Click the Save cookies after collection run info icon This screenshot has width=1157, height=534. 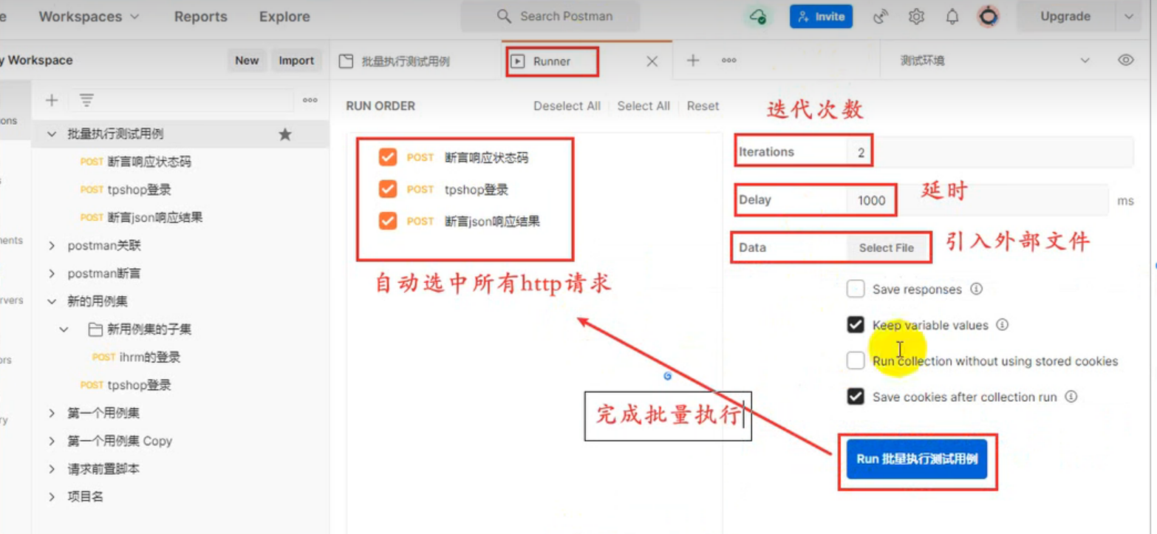point(1071,397)
